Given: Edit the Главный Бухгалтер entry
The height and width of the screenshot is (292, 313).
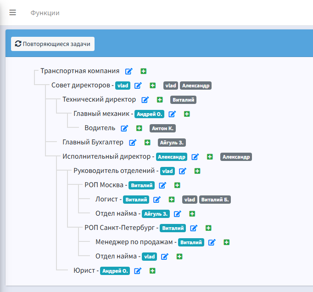Looking at the screenshot, I should (133, 143).
